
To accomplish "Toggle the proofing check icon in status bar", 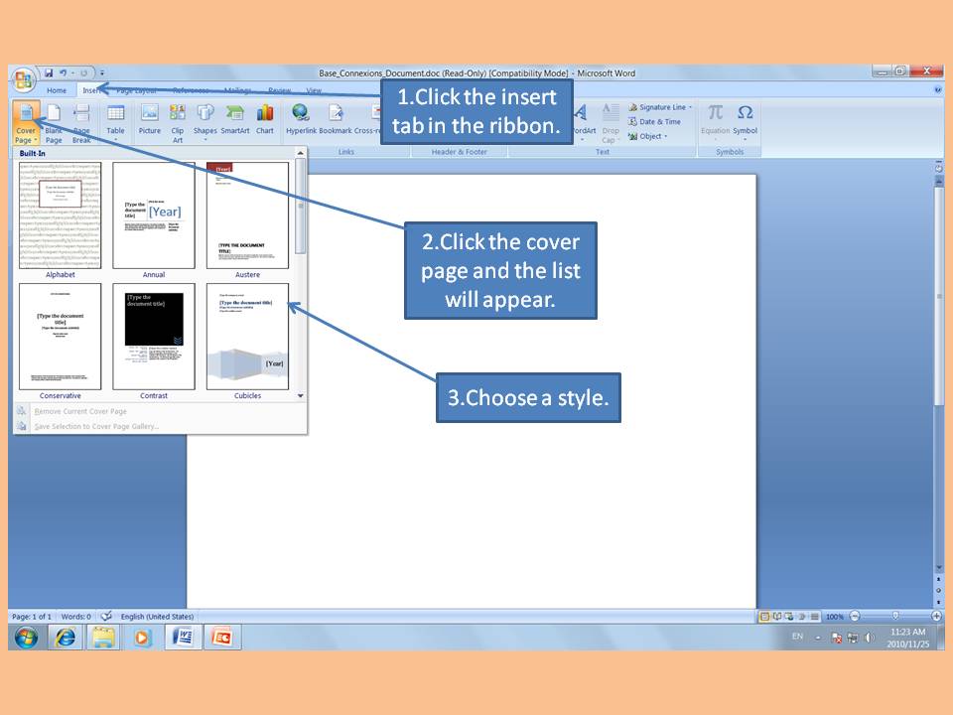I will coord(106,617).
